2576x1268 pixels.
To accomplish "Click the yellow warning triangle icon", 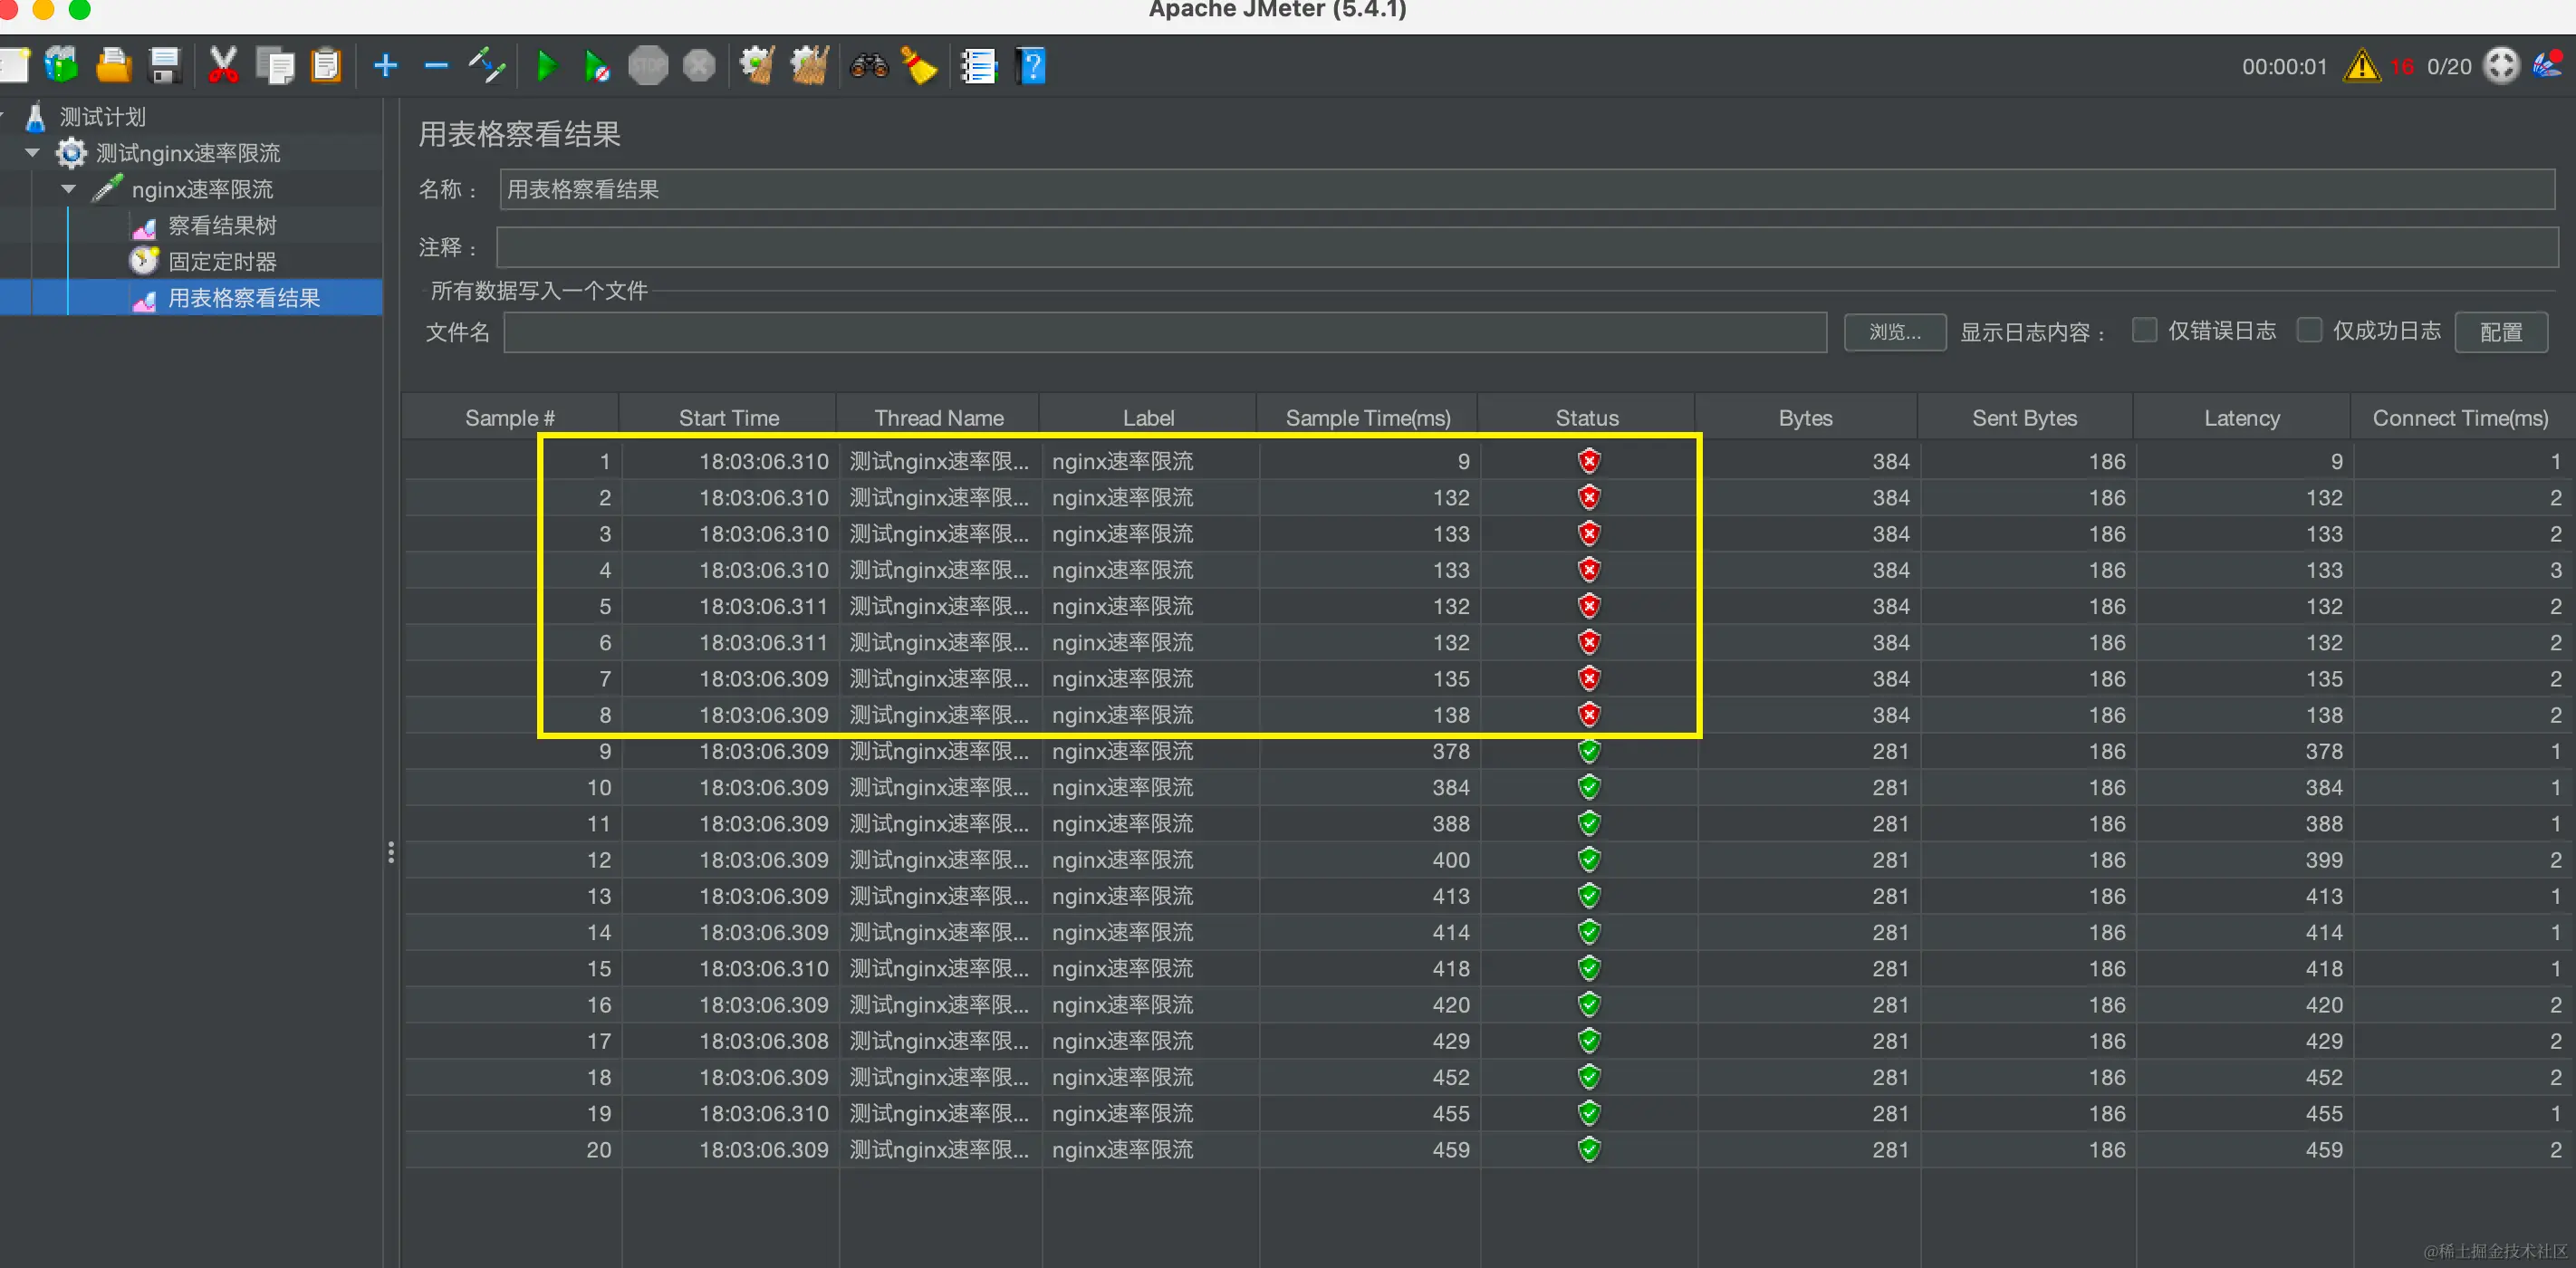I will coord(2361,66).
